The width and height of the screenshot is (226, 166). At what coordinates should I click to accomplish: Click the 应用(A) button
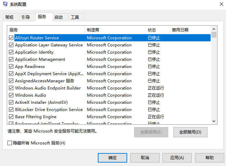(177, 157)
